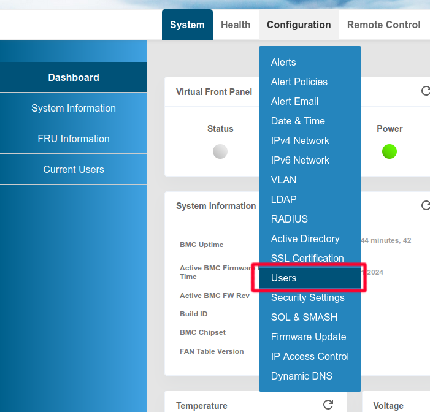Screen dimensions: 430x412
Task: Choose Date & Time menu entry
Action: [x=298, y=121]
